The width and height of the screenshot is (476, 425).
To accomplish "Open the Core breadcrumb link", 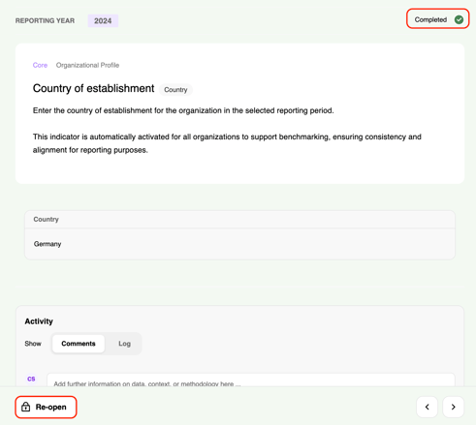I will pyautogui.click(x=40, y=65).
